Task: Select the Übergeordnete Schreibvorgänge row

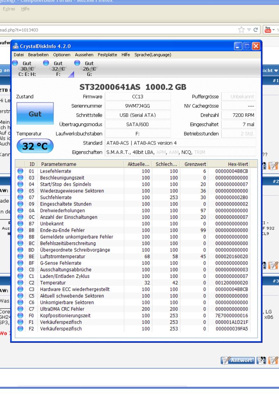Action: pyautogui.click(x=132, y=250)
